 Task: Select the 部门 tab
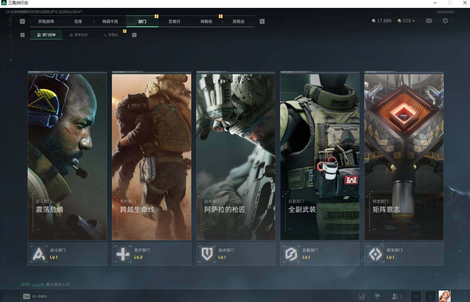point(142,21)
